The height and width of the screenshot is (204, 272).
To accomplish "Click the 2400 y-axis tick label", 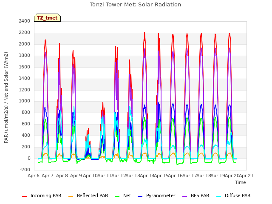I will click(25, 21).
